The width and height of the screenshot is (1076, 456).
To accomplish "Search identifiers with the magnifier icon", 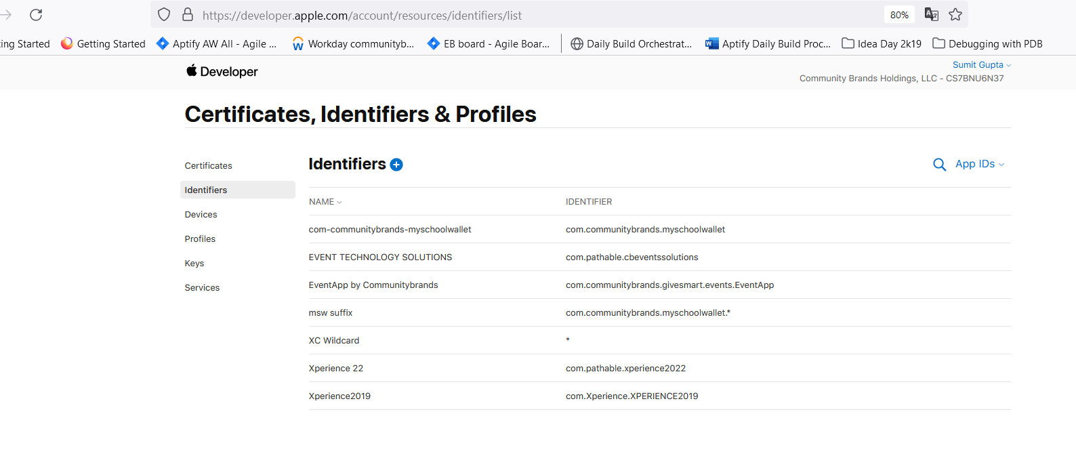I will coord(939,165).
